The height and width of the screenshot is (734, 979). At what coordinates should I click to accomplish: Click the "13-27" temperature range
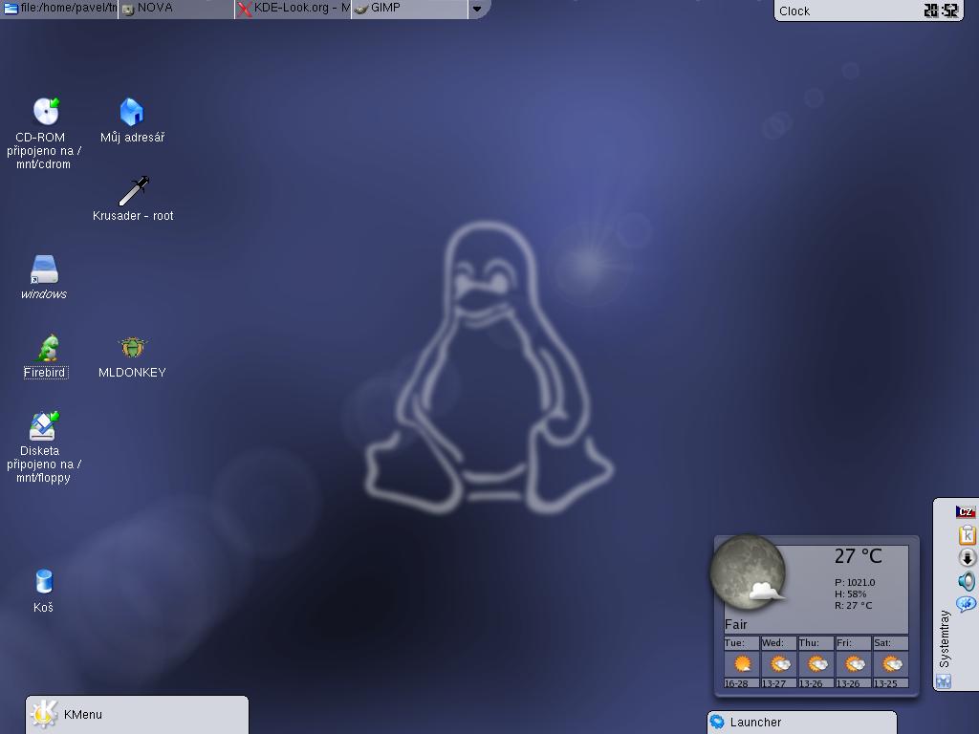point(773,683)
